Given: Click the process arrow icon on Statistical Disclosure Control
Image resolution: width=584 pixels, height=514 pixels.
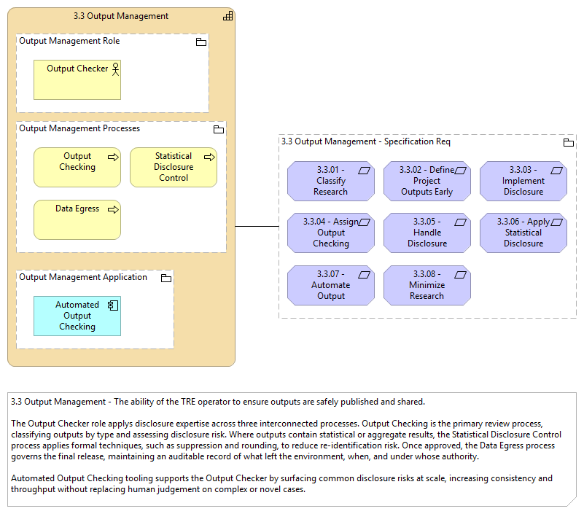Looking at the screenshot, I should coord(210,157).
